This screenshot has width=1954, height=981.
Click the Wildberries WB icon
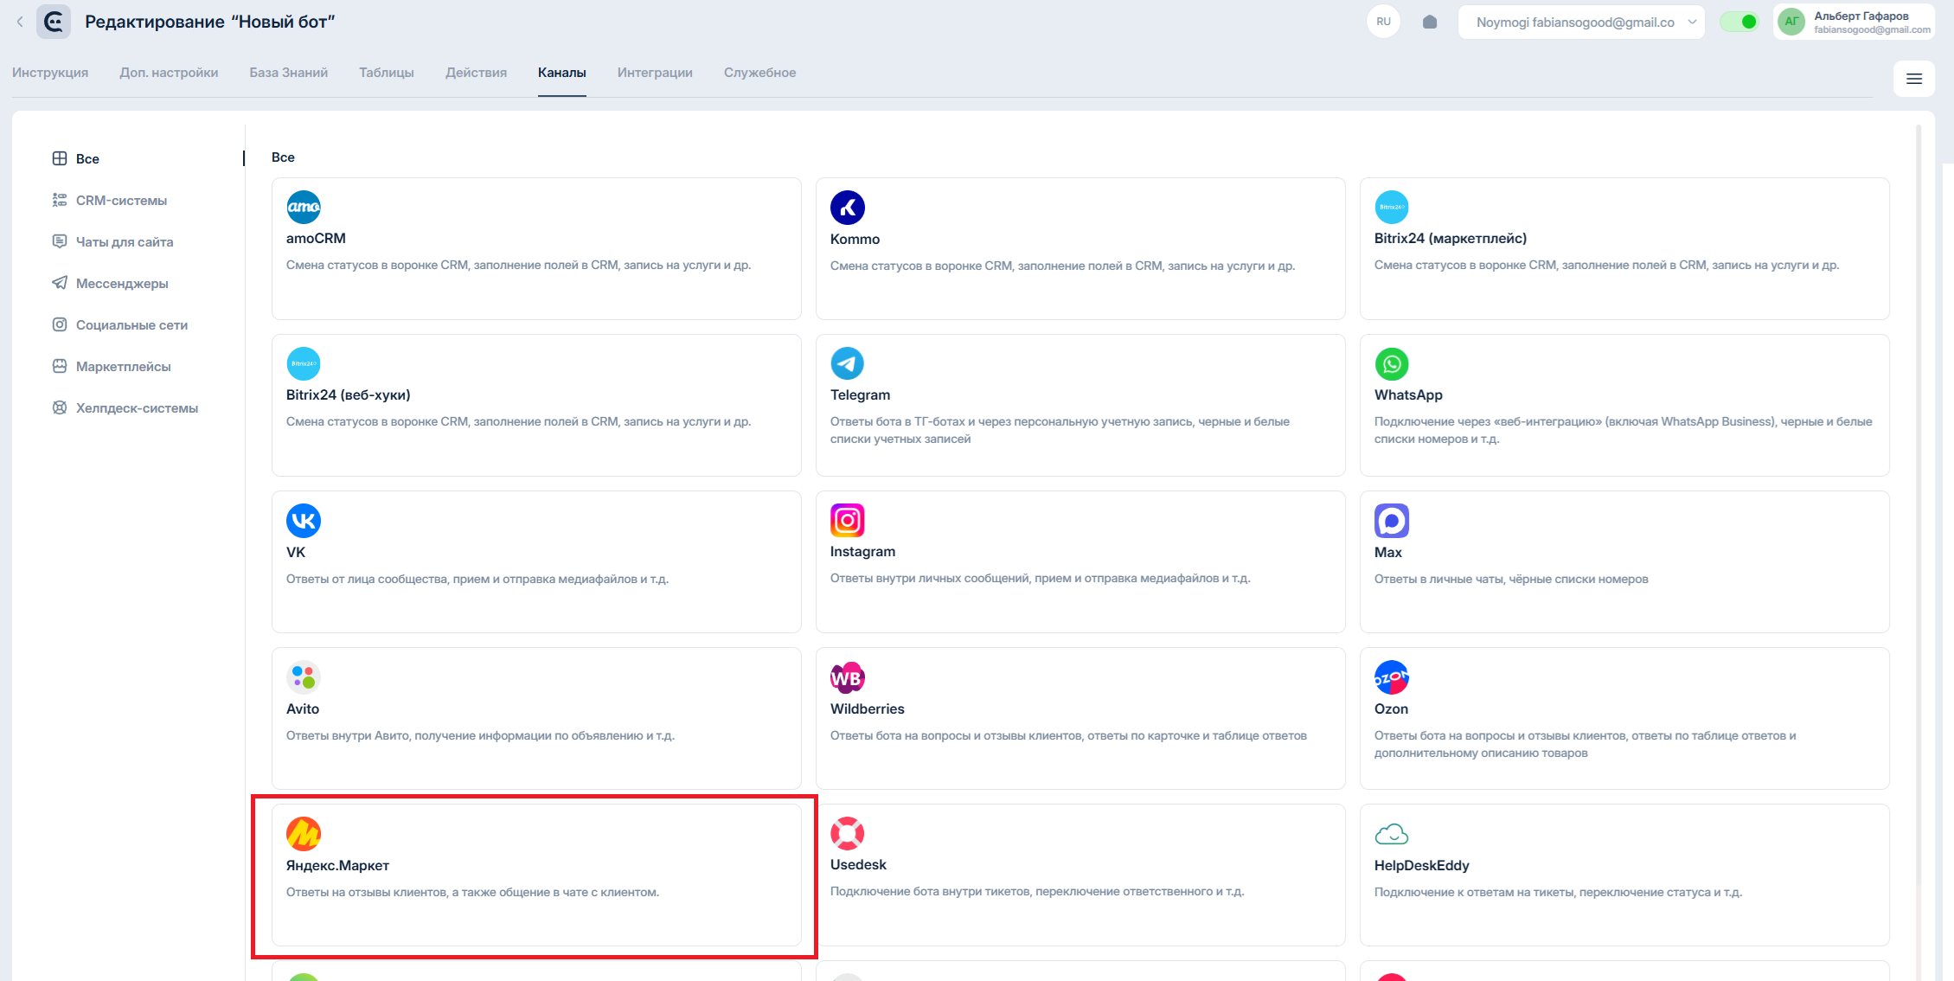pyautogui.click(x=847, y=677)
